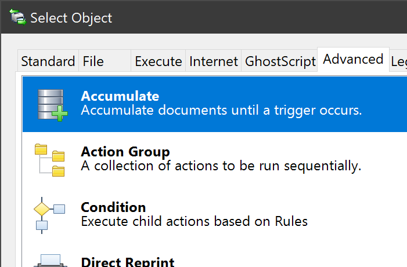
Task: Click the Accumulate database icon
Action: [x=51, y=104]
